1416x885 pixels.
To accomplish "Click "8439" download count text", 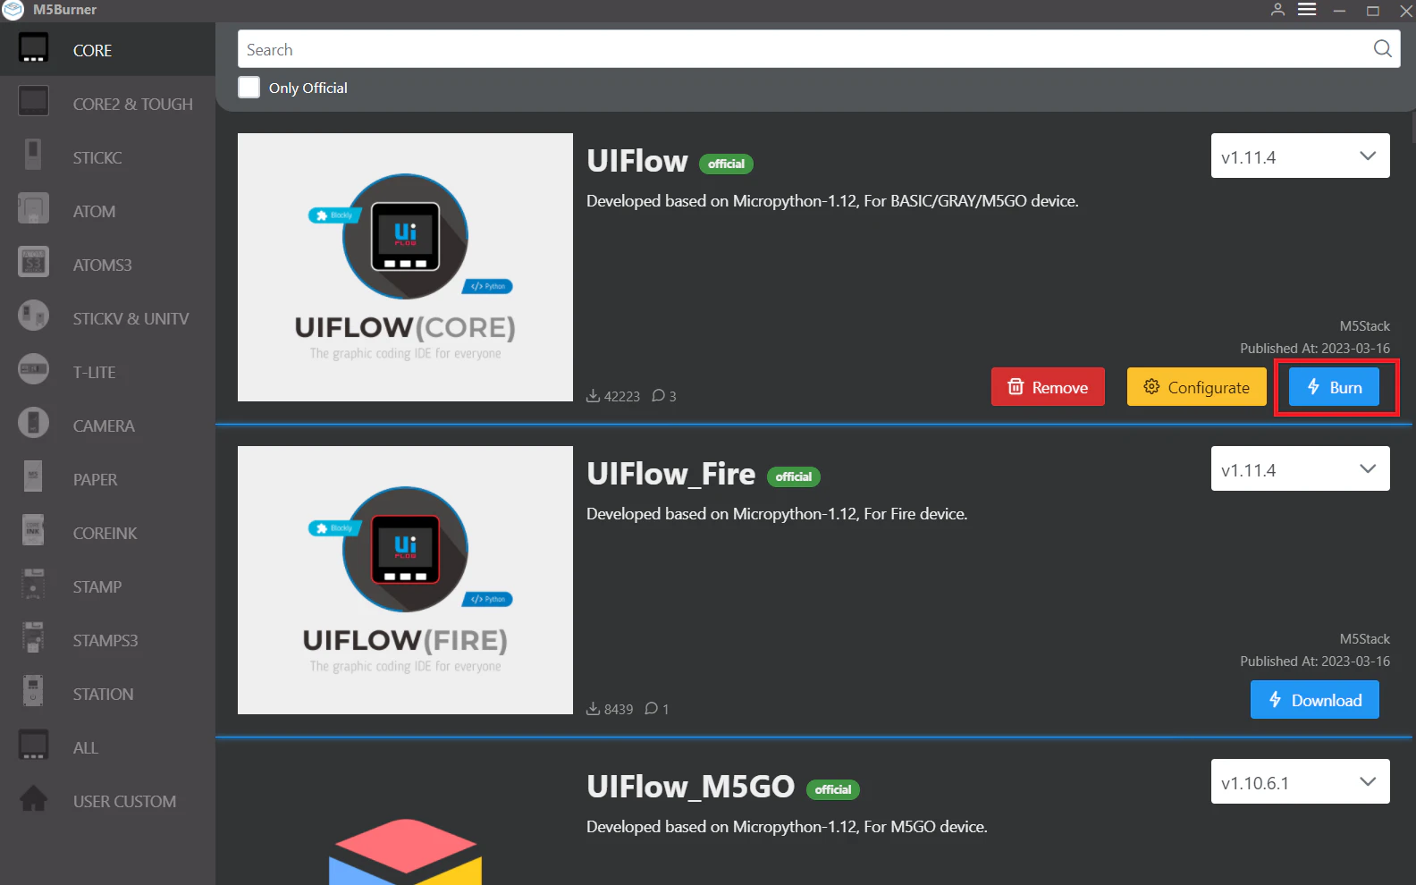I will (x=619, y=709).
